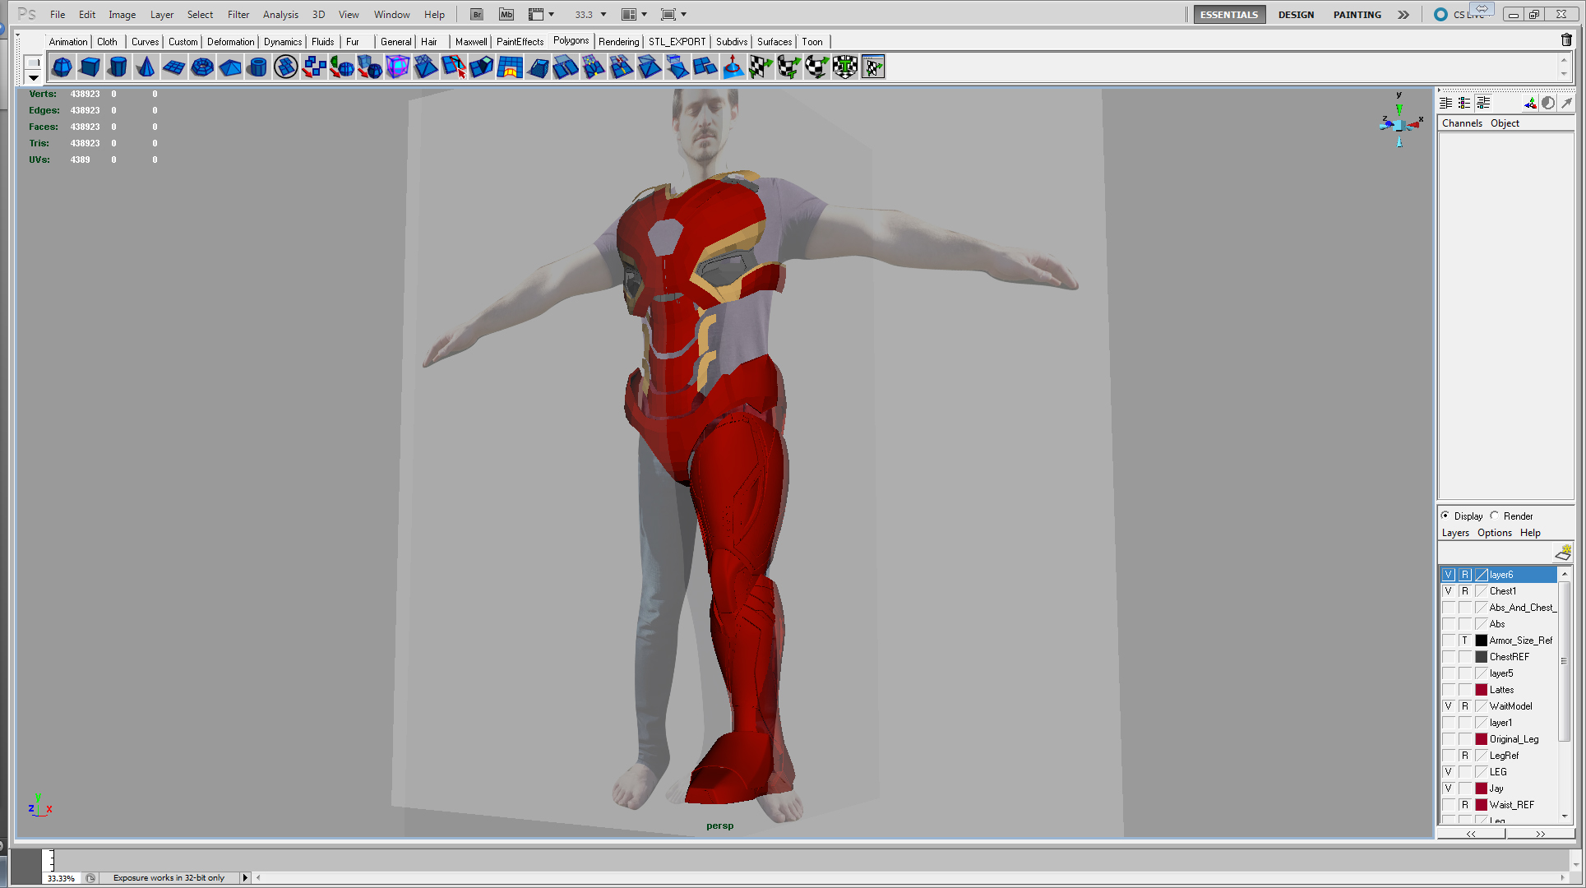Toggle visibility V box of Chest1 layer
This screenshot has height=888, width=1586.
click(x=1449, y=591)
